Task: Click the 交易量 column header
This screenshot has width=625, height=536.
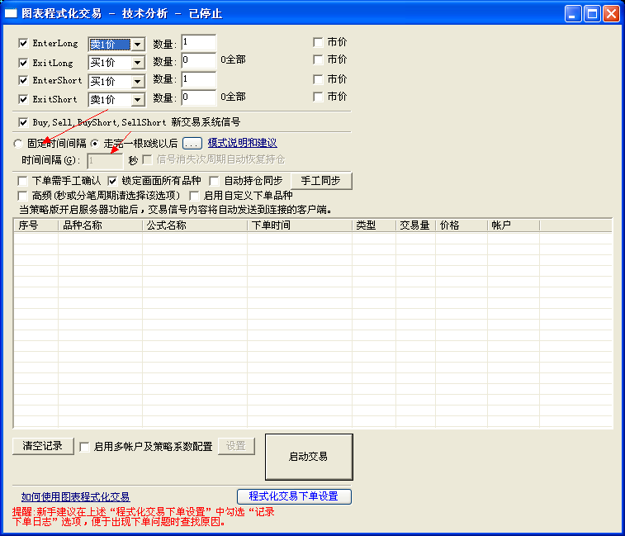Action: (416, 225)
